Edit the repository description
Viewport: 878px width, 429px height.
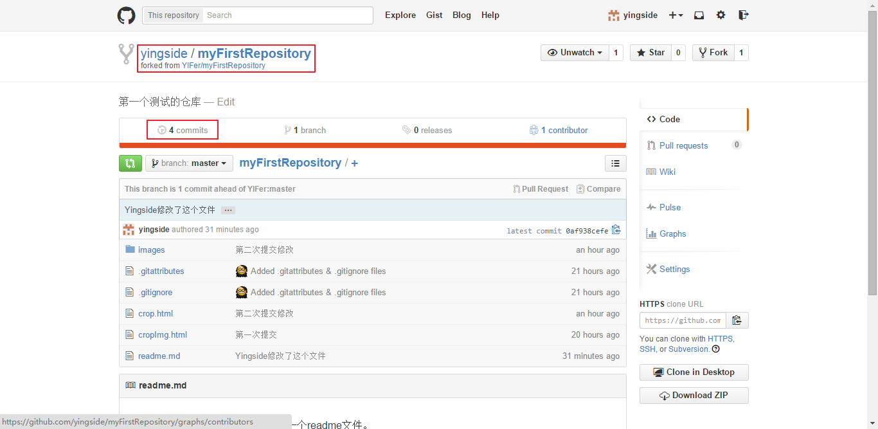click(x=226, y=102)
